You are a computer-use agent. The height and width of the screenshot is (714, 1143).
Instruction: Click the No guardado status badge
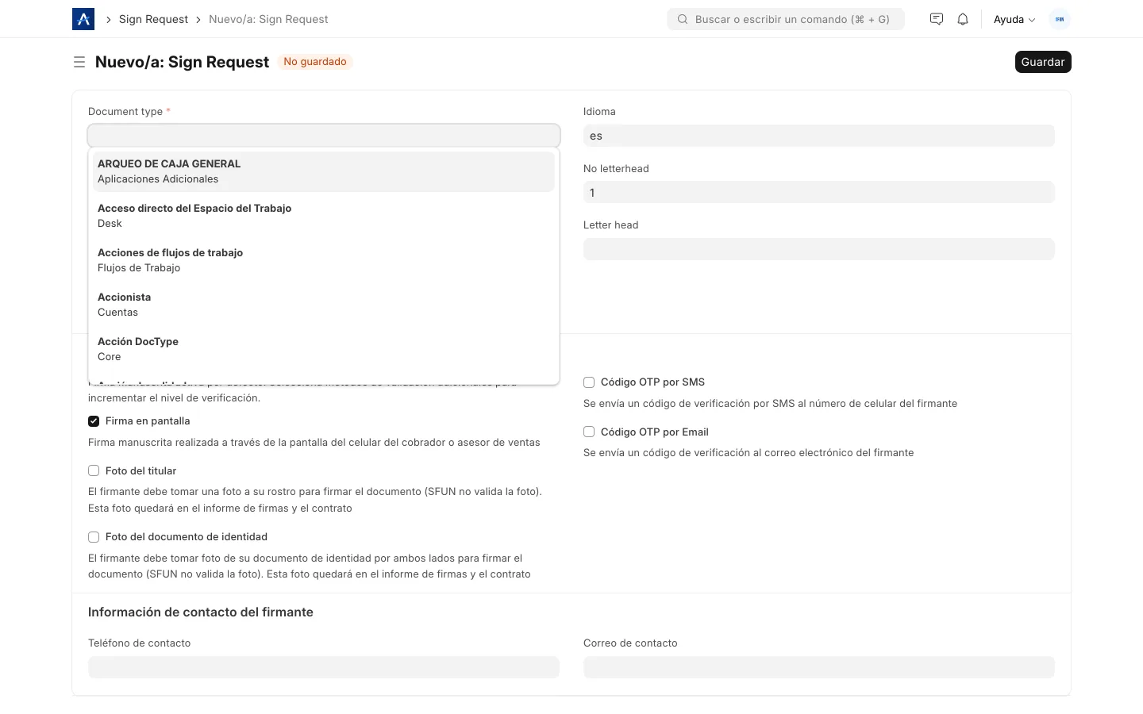tap(315, 62)
